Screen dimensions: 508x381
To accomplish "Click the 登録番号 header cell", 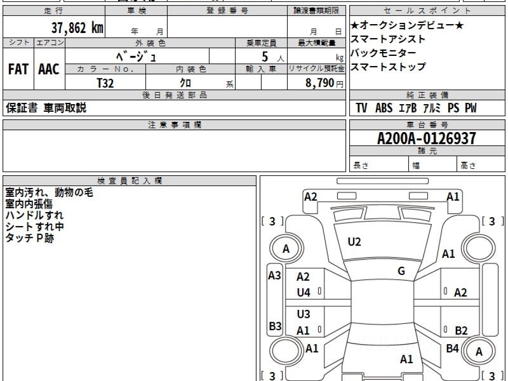I will pos(227,11).
